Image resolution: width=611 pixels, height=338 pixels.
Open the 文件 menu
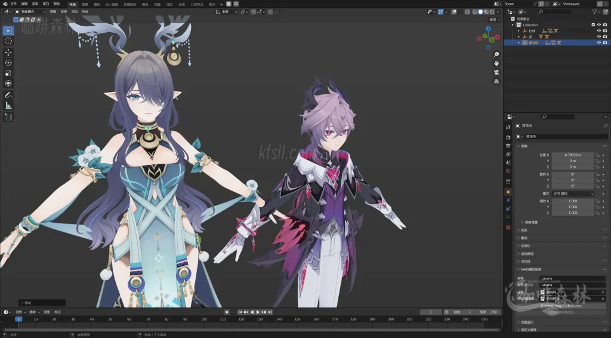[x=14, y=4]
